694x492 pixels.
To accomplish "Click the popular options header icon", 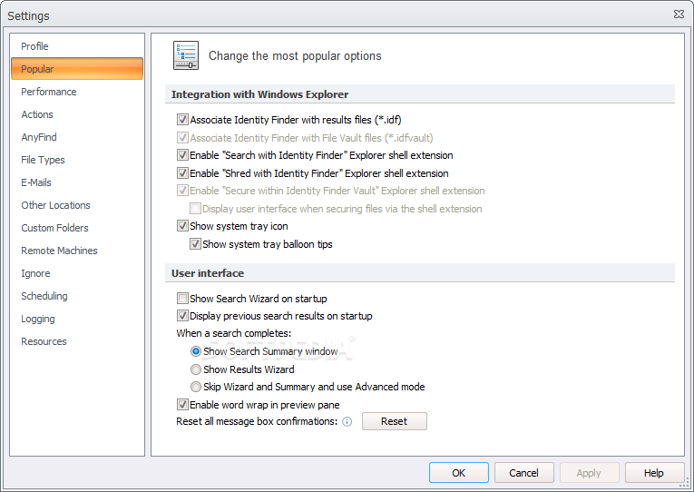I will [186, 55].
